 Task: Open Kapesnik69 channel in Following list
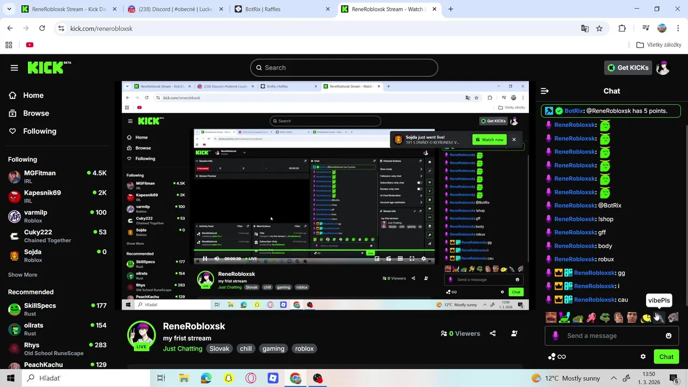[x=58, y=196]
